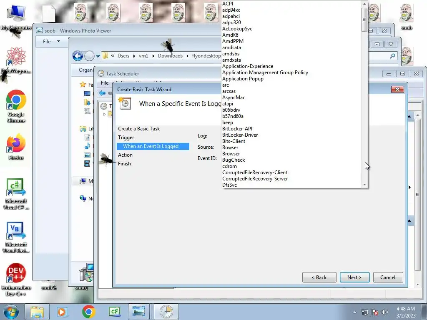
Task: Click Users in Explorer breadcrumb
Action: (x=123, y=56)
